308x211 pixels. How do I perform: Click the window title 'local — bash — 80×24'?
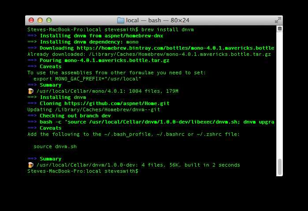coord(158,20)
